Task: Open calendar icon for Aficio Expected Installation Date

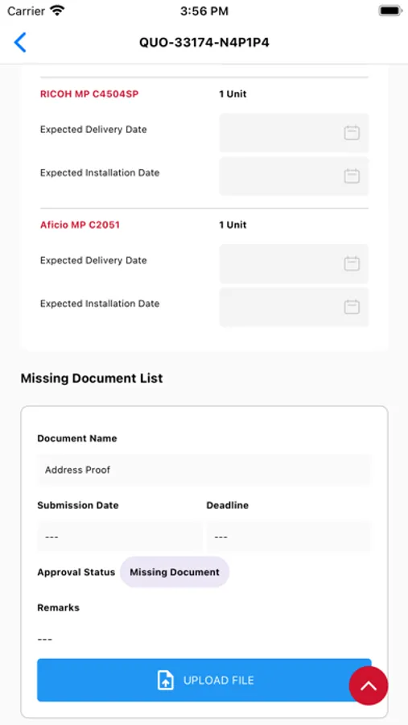Action: click(352, 307)
